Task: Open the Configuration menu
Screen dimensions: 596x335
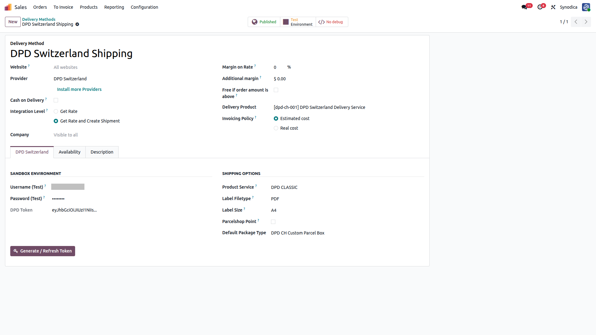Action: (x=144, y=7)
